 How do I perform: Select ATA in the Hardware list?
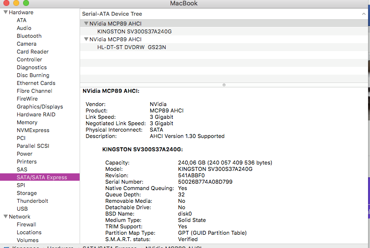pos(22,20)
